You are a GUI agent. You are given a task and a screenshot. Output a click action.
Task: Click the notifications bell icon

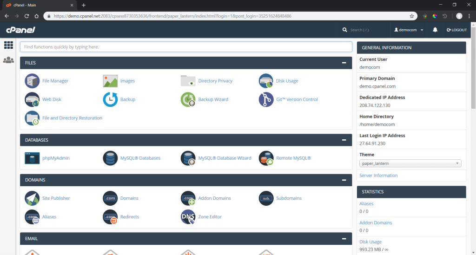pyautogui.click(x=435, y=30)
